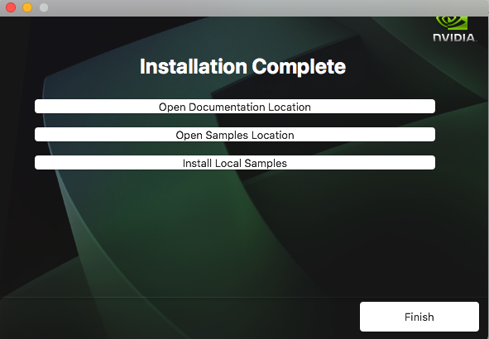Viewport: 489px width, 339px height.
Task: Click the word Installation in the heading
Action: coord(194,66)
